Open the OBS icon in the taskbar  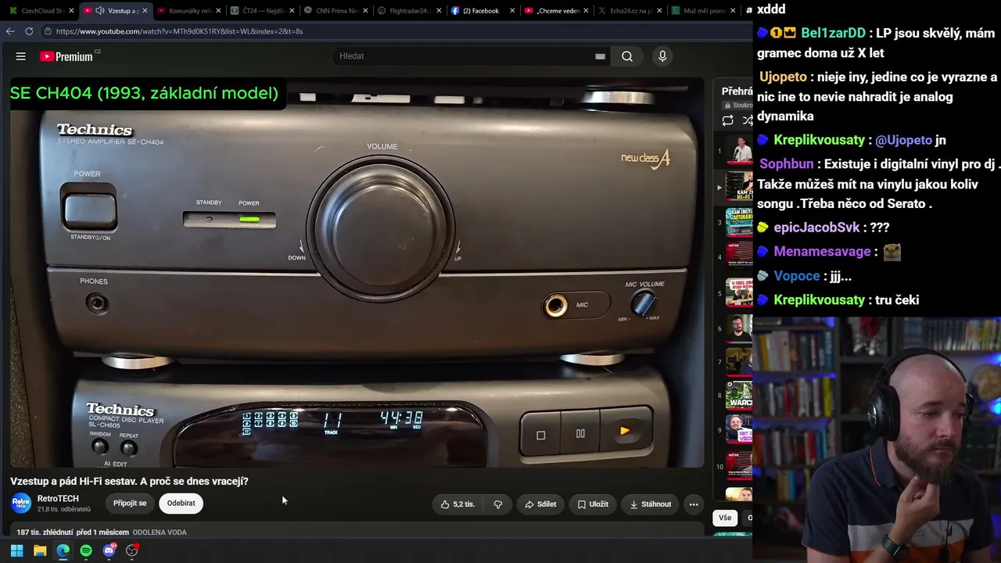tap(132, 550)
